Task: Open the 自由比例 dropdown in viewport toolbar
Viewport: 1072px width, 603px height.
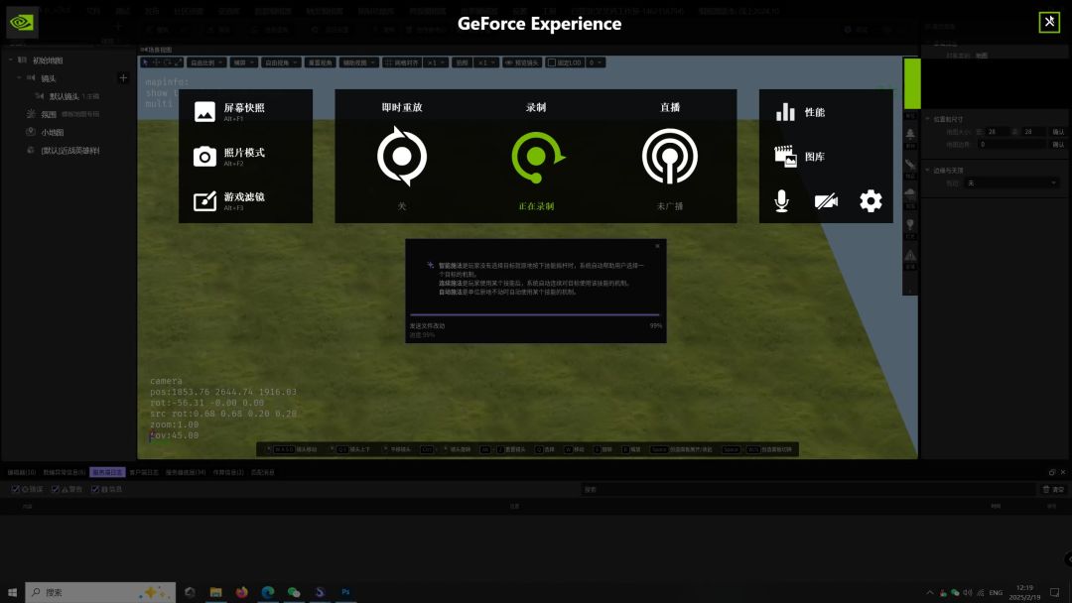Action: coord(206,62)
